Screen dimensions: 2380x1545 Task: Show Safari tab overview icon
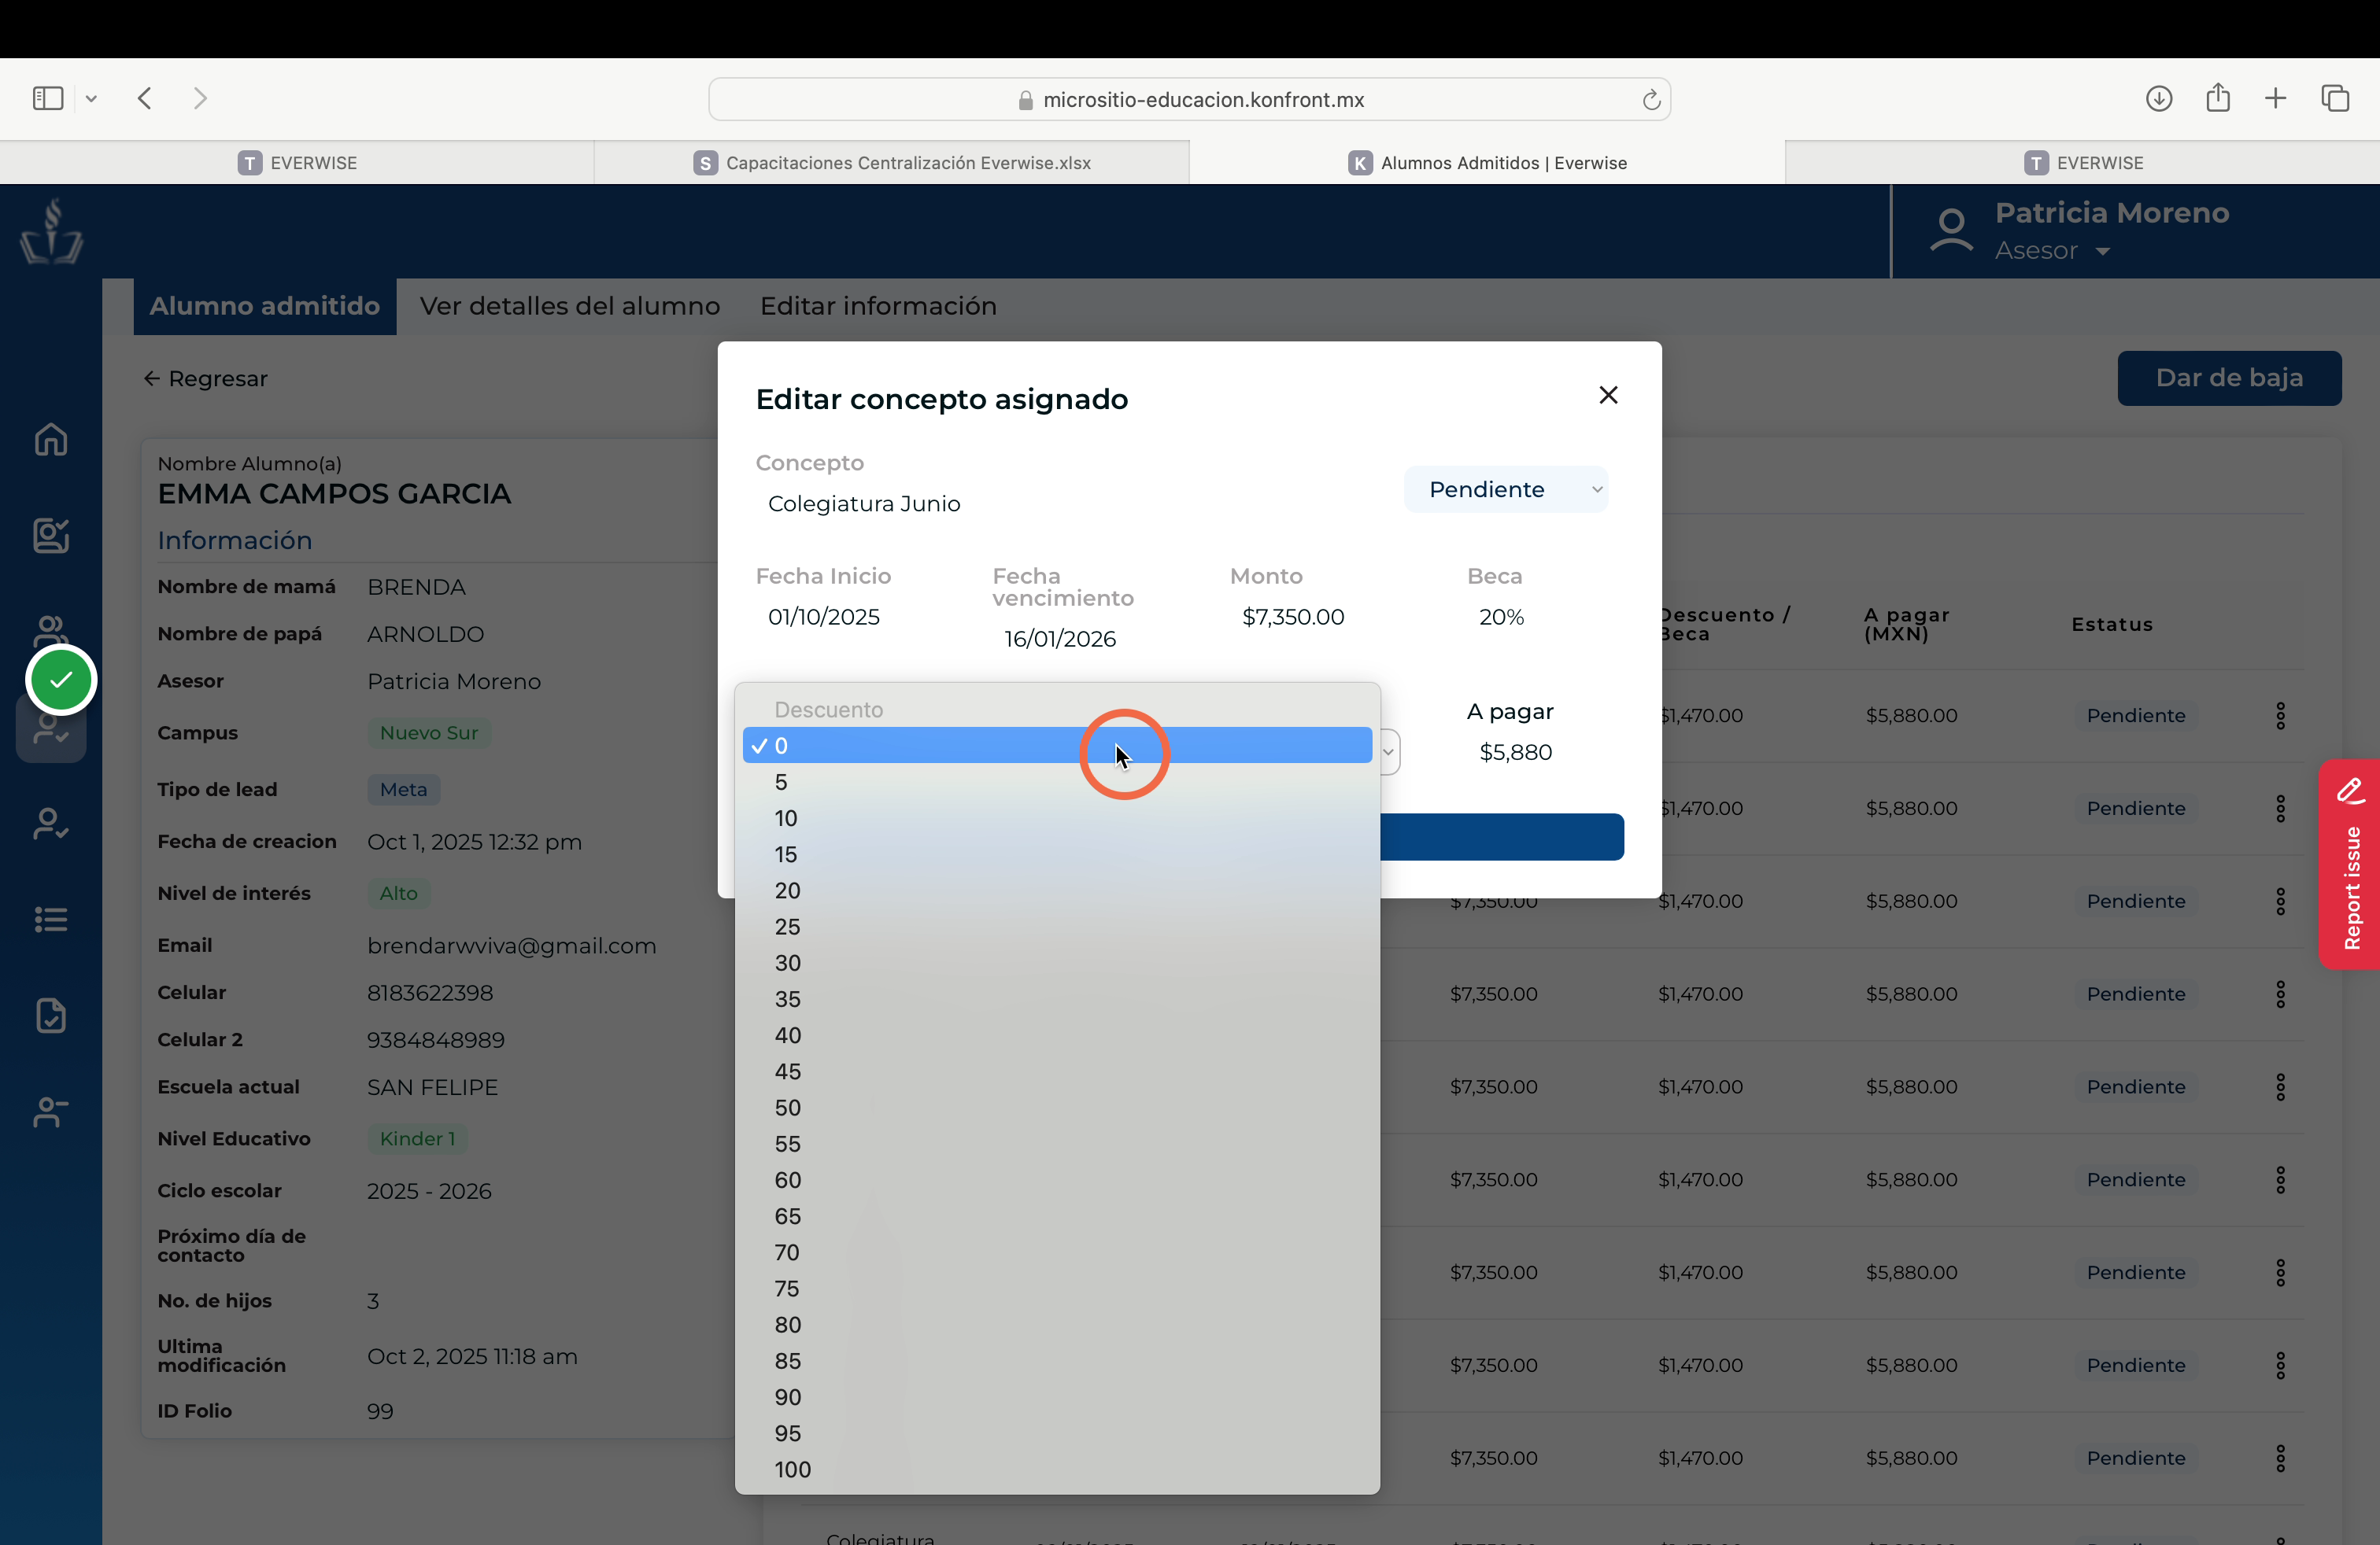[x=2335, y=98]
